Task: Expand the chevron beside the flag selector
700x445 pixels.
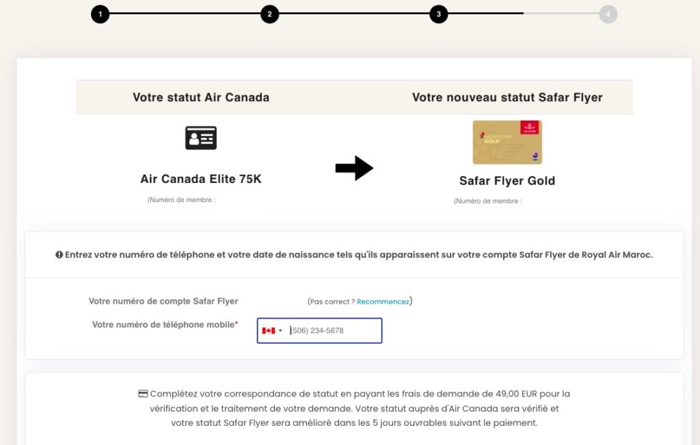Action: pyautogui.click(x=280, y=330)
